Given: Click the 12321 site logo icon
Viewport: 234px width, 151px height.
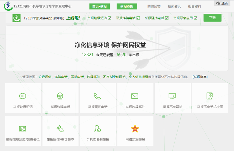Looking at the screenshot, I should point(8,6).
